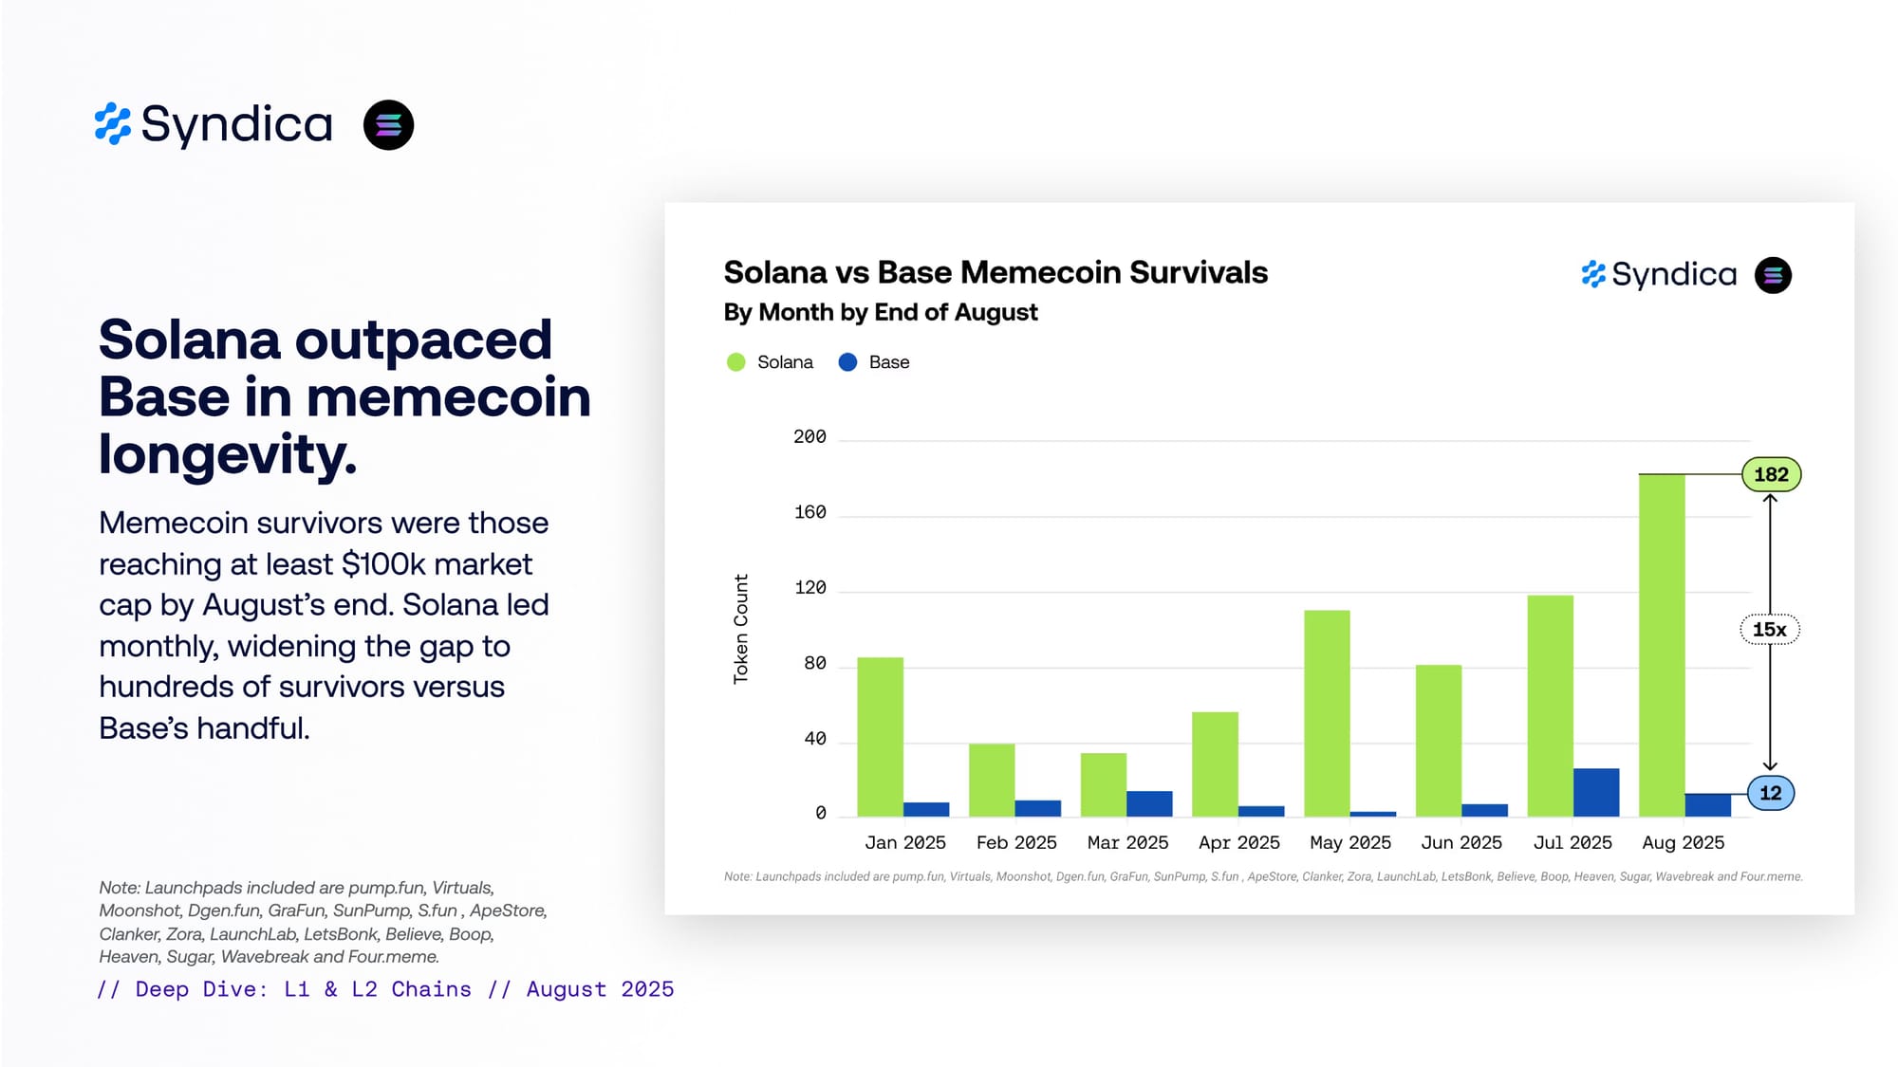Click the Aug 2025 axis label

(1684, 843)
